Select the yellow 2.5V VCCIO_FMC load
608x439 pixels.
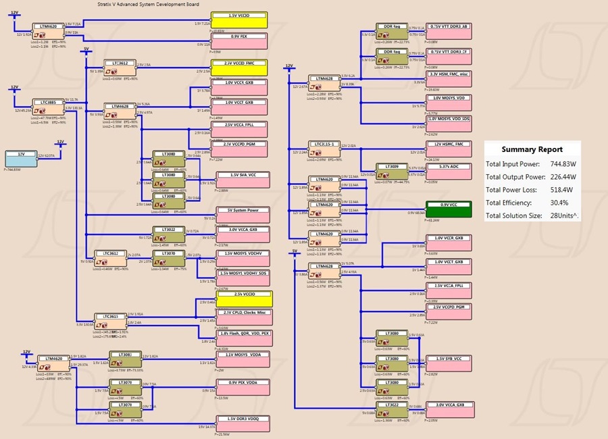pyautogui.click(x=239, y=68)
